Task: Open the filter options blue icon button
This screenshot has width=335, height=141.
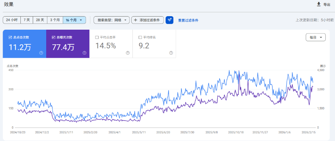Action: (169, 20)
